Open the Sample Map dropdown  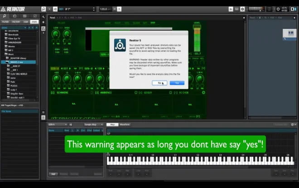(94, 125)
